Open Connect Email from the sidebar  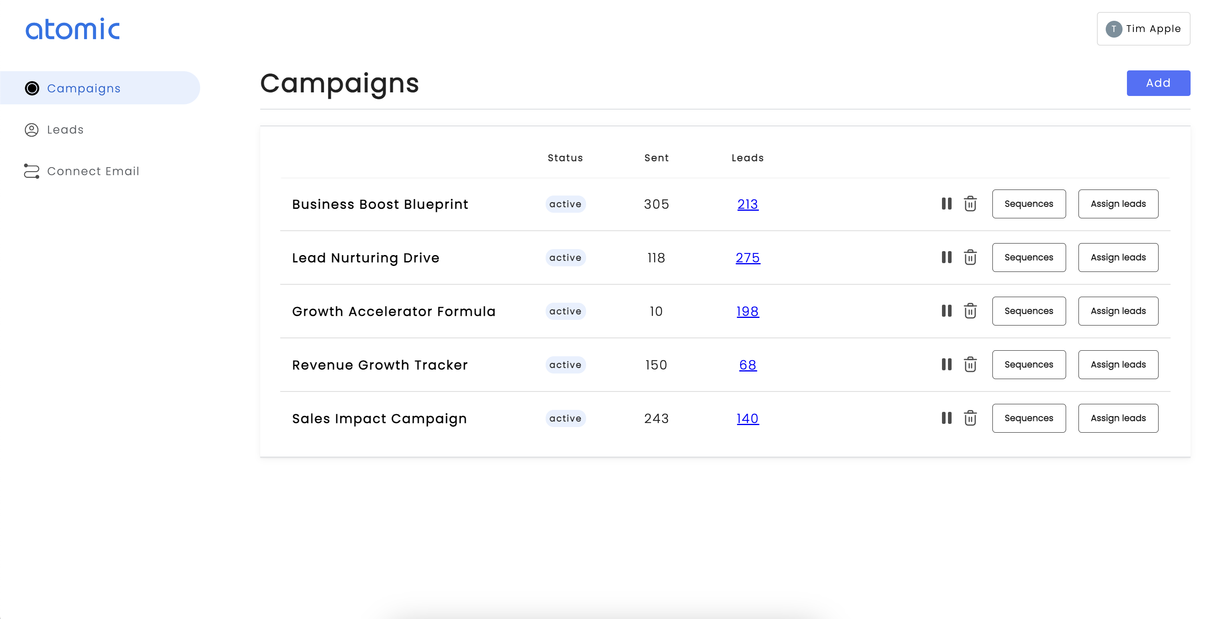(x=93, y=171)
